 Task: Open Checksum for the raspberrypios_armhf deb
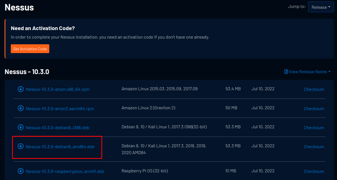point(314,171)
